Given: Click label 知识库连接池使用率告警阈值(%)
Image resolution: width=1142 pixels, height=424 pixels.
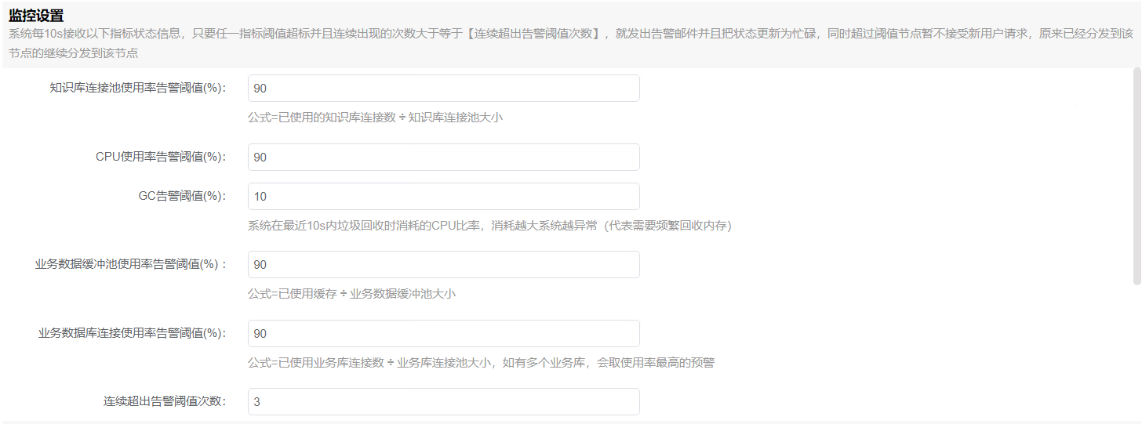Looking at the screenshot, I should point(138,88).
